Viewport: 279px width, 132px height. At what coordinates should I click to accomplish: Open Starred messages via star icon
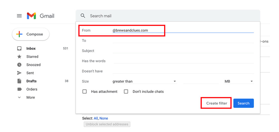coord(19,56)
